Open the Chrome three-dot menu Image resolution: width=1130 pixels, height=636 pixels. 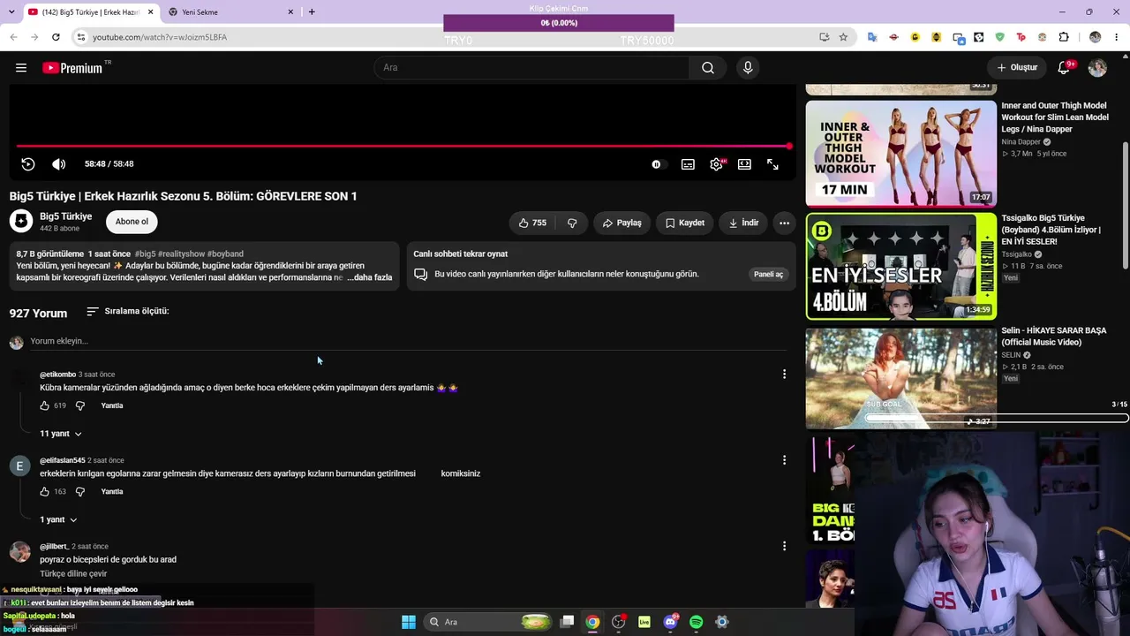(1117, 37)
